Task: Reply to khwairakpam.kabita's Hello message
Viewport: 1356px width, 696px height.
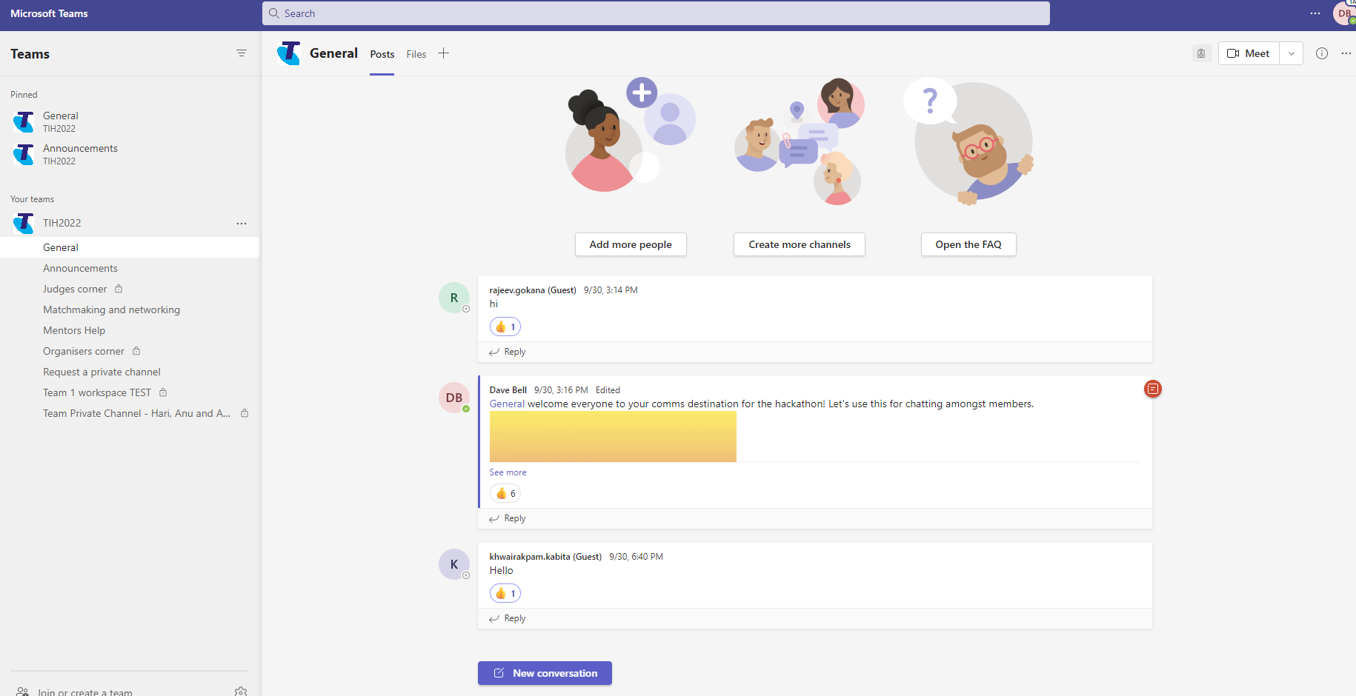Action: point(508,618)
